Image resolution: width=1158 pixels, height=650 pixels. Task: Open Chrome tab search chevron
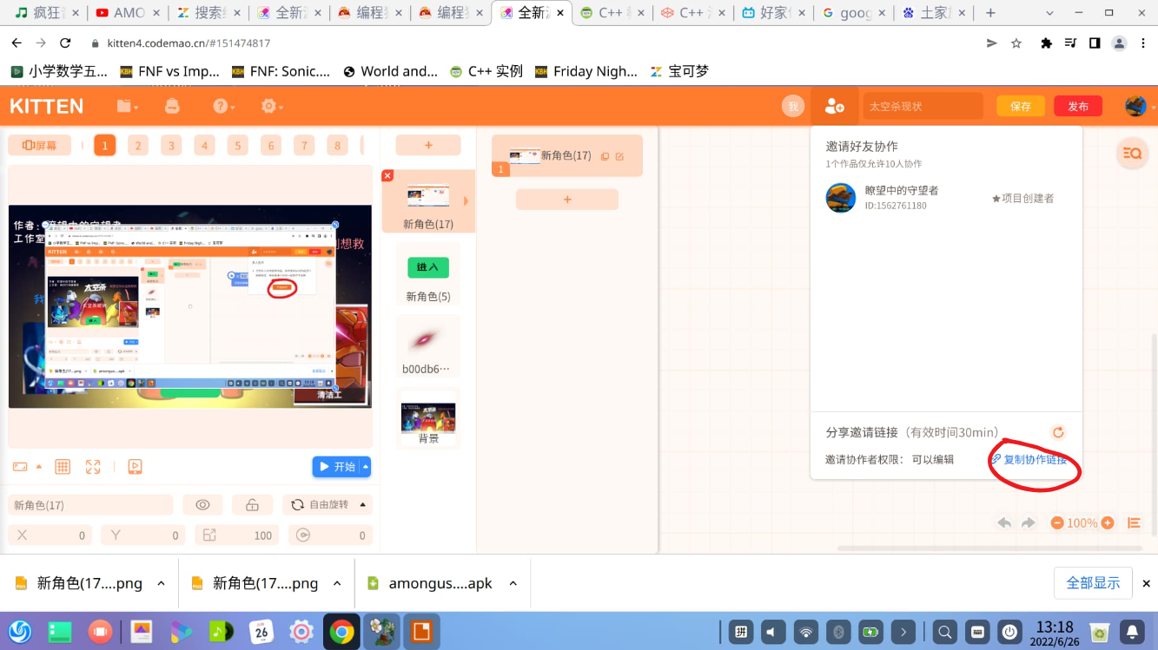pos(1049,13)
